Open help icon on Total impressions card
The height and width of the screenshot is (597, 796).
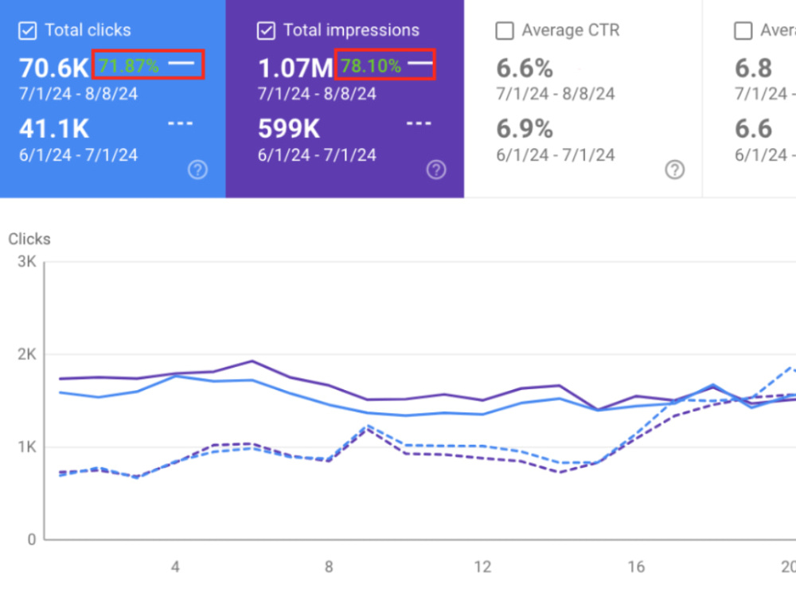click(x=436, y=170)
